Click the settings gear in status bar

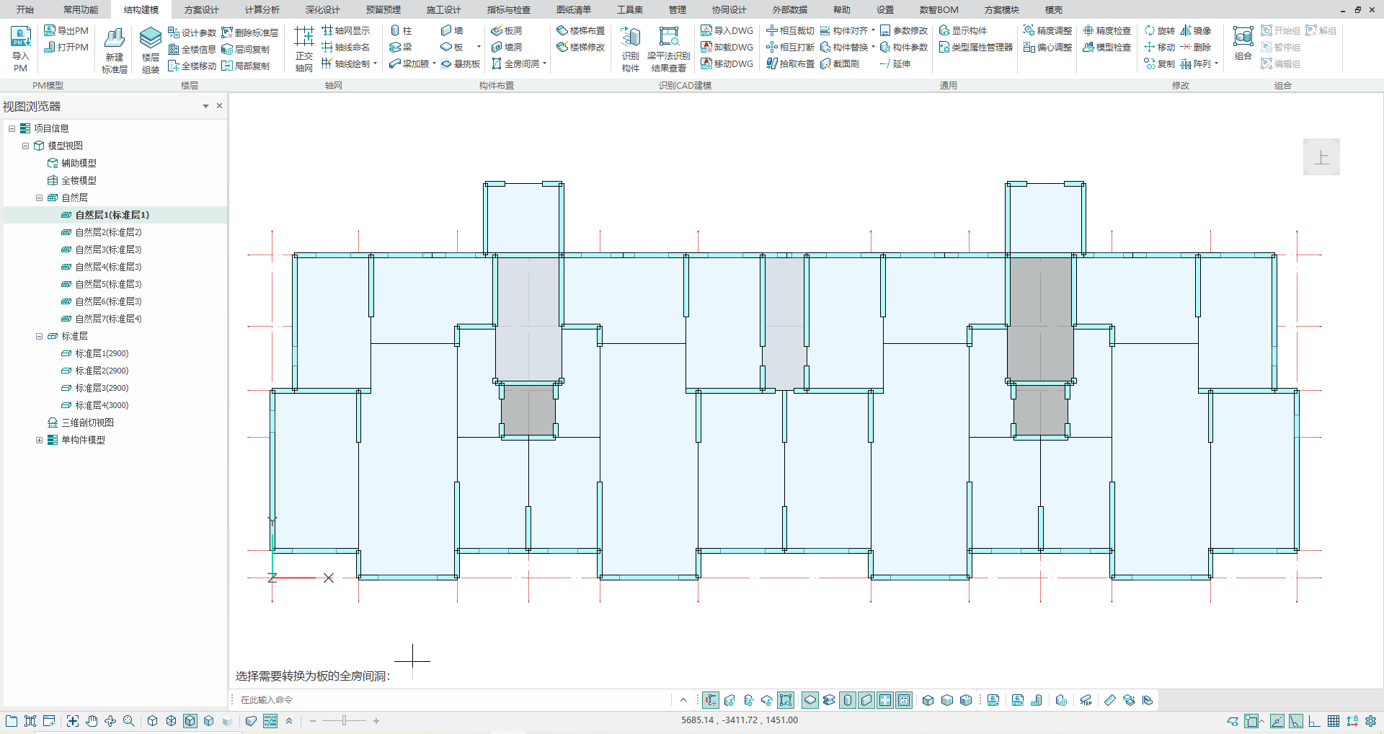pyautogui.click(x=1371, y=721)
